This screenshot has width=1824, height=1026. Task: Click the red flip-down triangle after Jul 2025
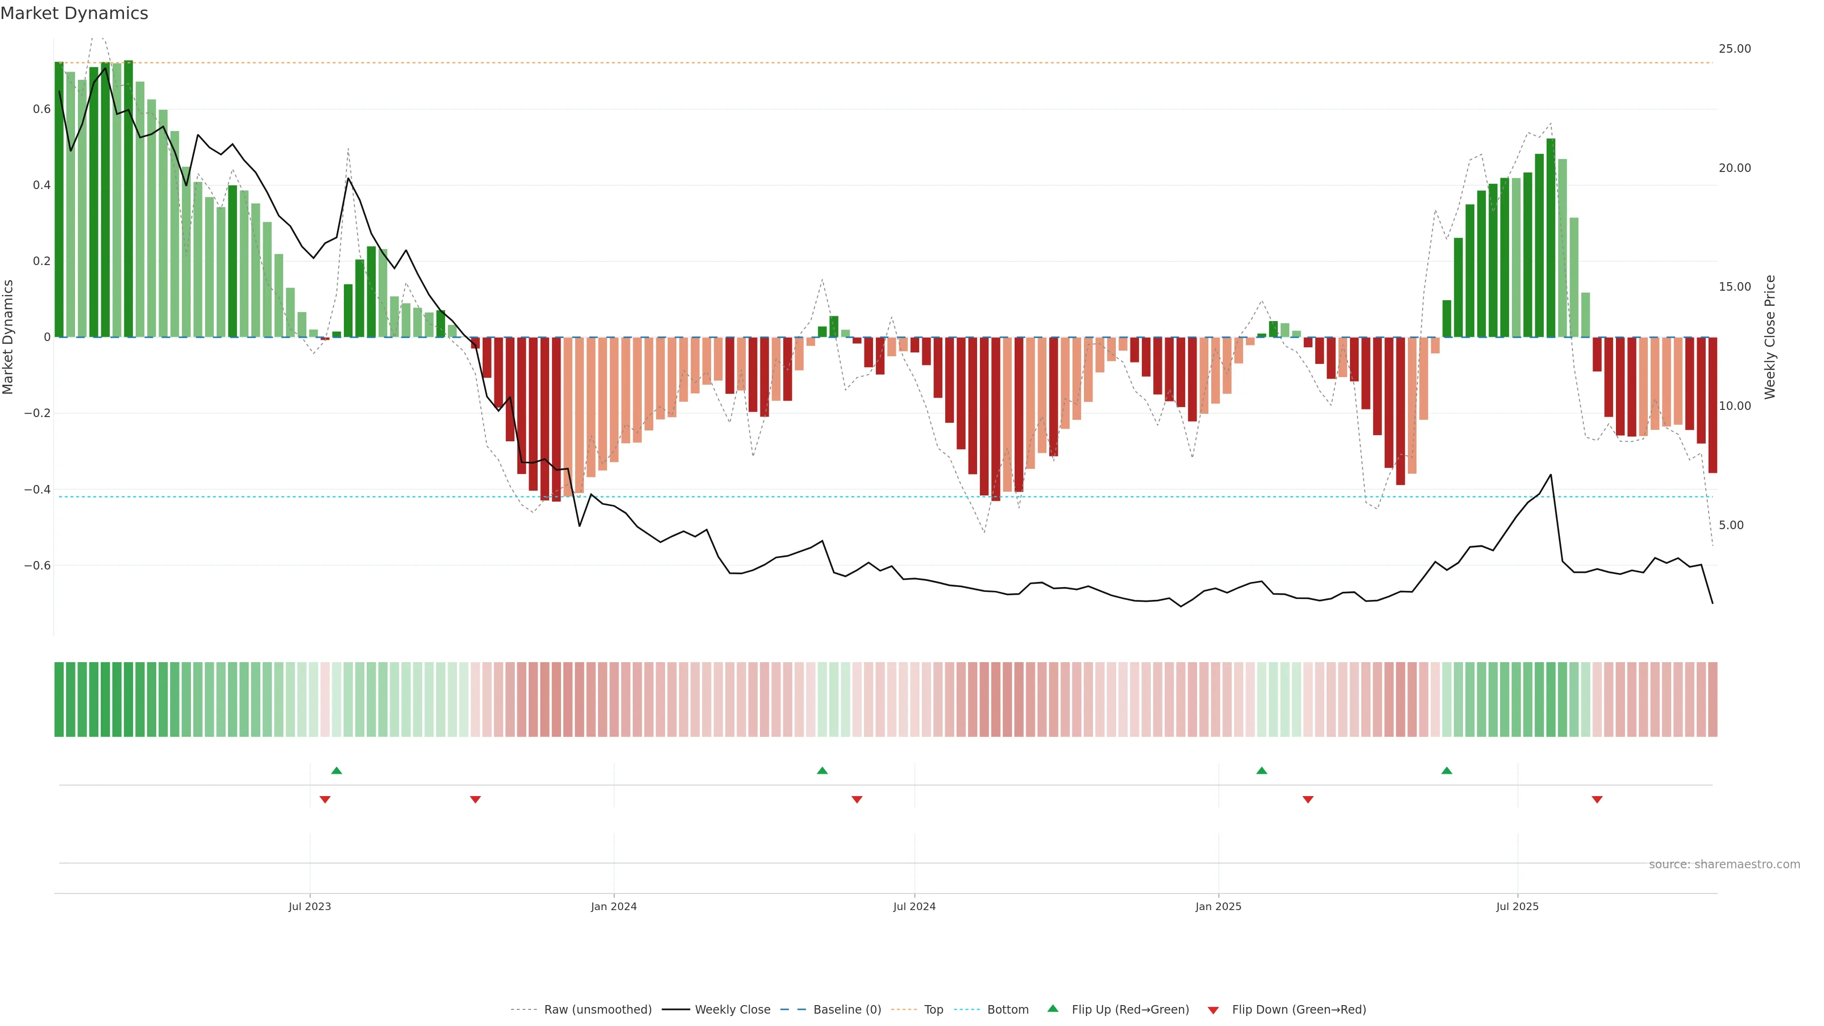click(1597, 799)
